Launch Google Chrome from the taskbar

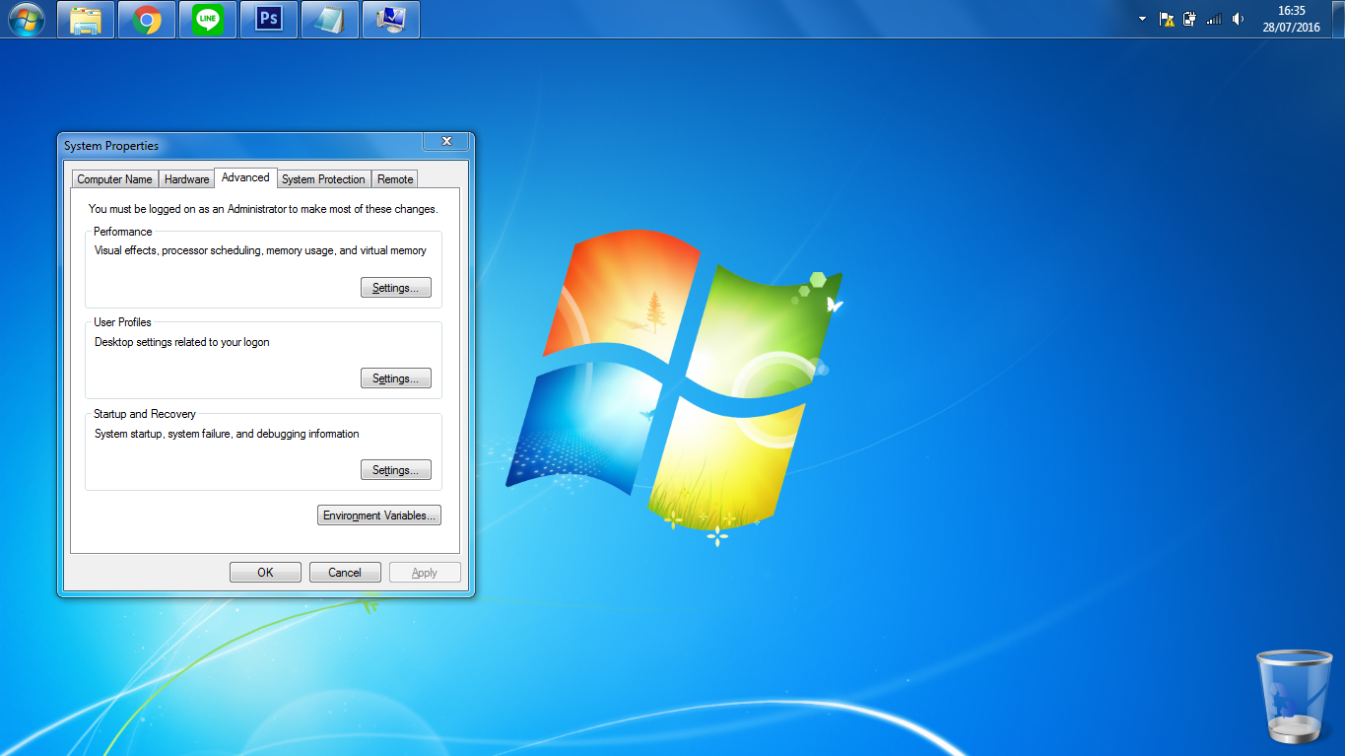(x=147, y=19)
